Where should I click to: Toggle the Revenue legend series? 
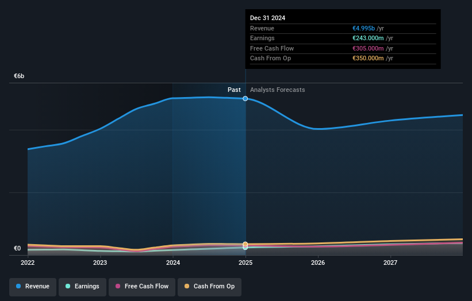coord(33,287)
